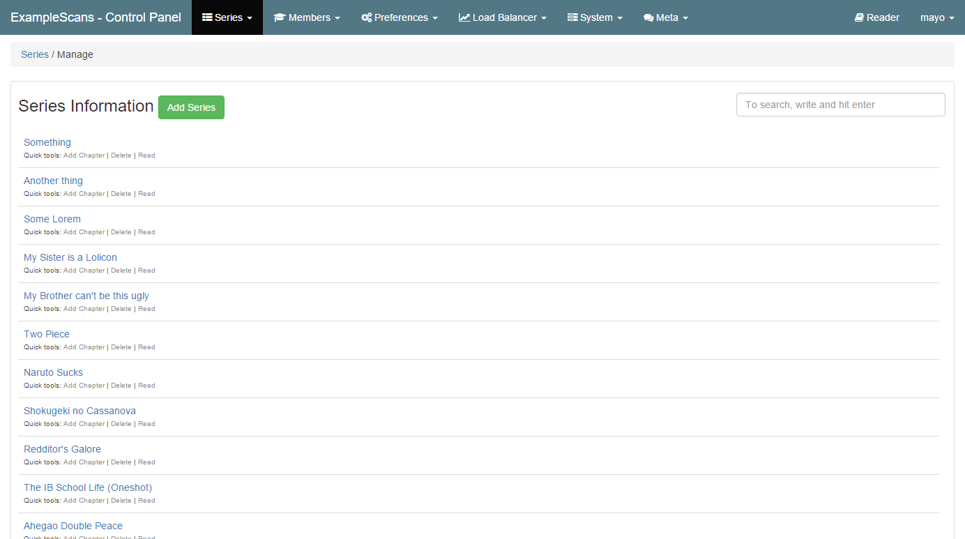This screenshot has height=539, width=965.
Task: Open the Another thing series
Action: [x=53, y=181]
